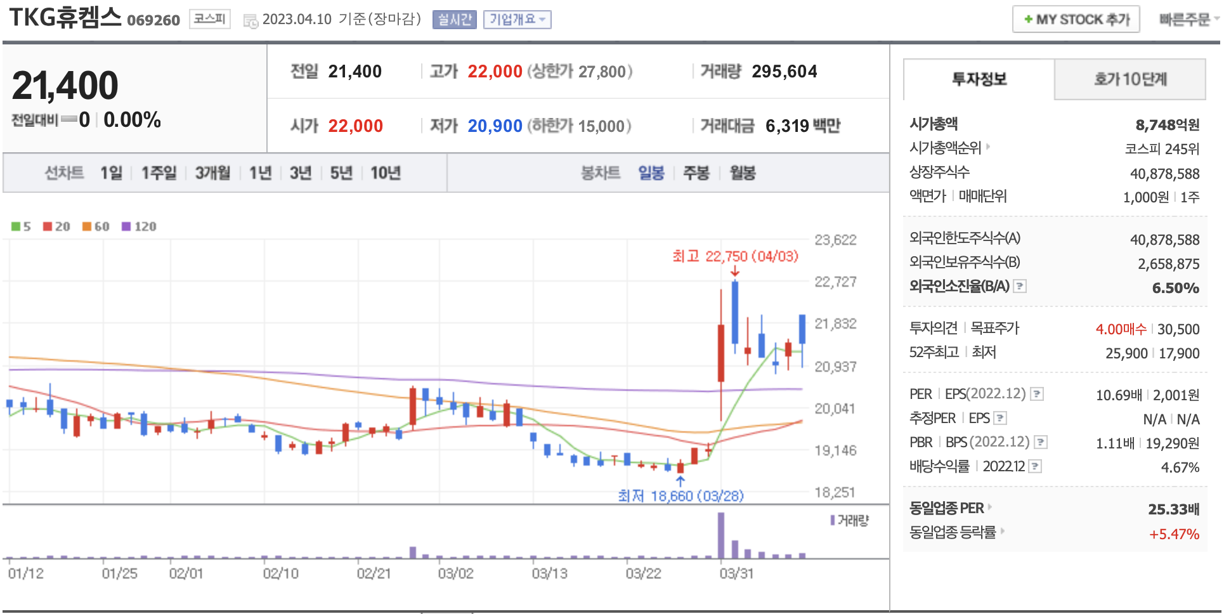Click the clock icon before the date
The image size is (1224, 614).
click(251, 20)
